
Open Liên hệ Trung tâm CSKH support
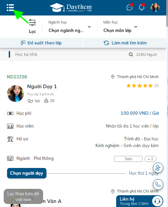[x=140, y=201]
